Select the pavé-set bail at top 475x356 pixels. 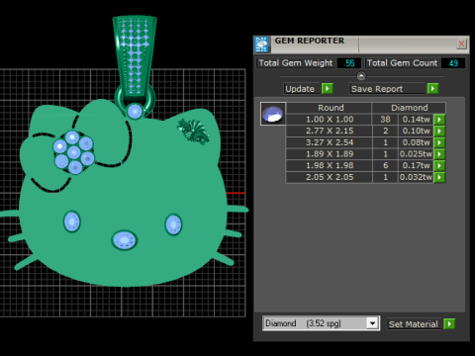[135, 56]
